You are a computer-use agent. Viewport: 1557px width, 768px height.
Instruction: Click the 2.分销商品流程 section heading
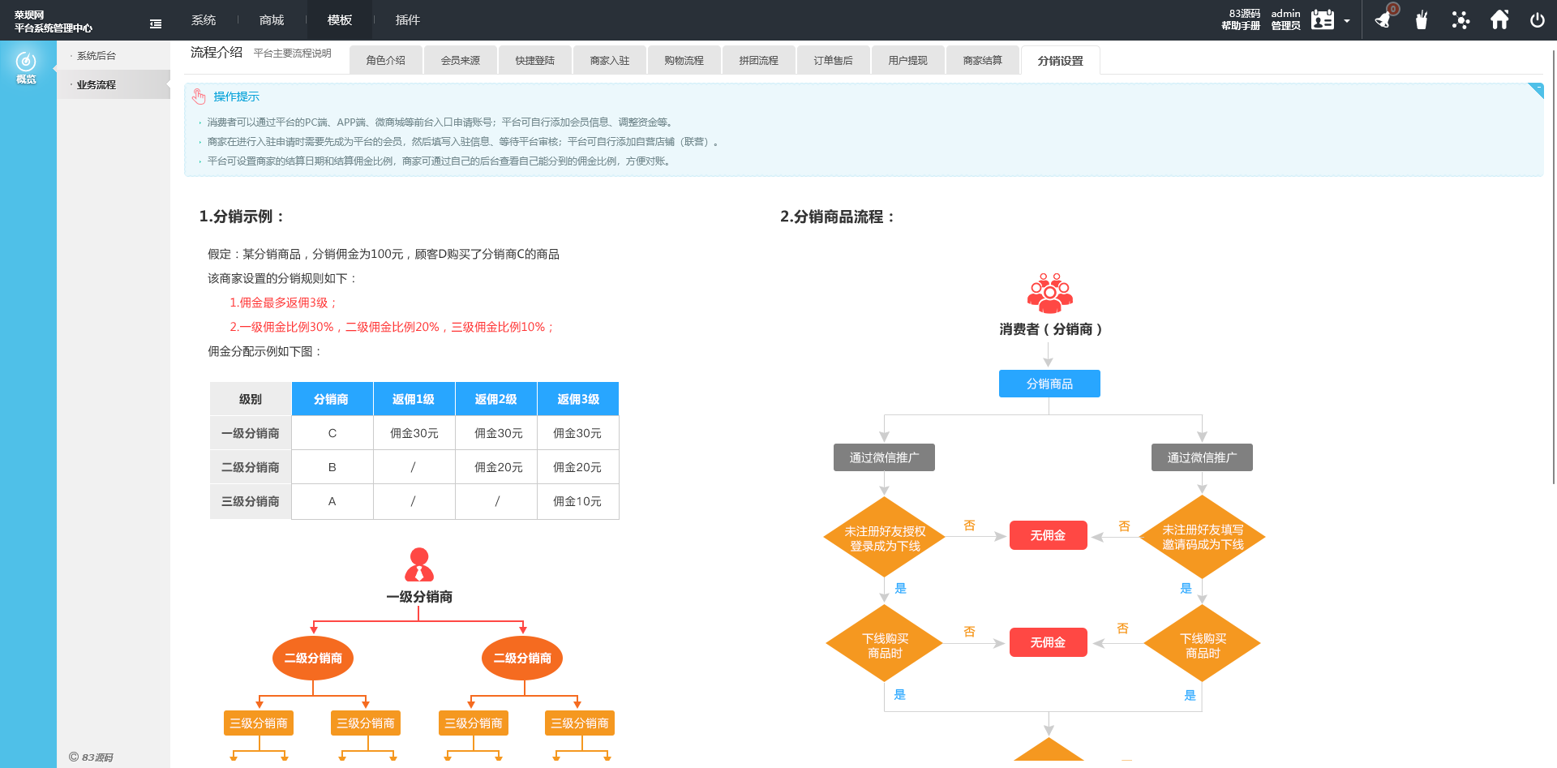pyautogui.click(x=837, y=217)
